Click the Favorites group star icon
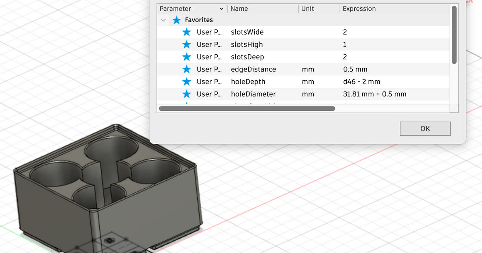 click(176, 20)
